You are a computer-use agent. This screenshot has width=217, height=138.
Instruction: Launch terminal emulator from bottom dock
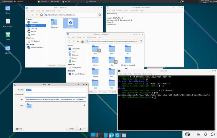coord(99,135)
